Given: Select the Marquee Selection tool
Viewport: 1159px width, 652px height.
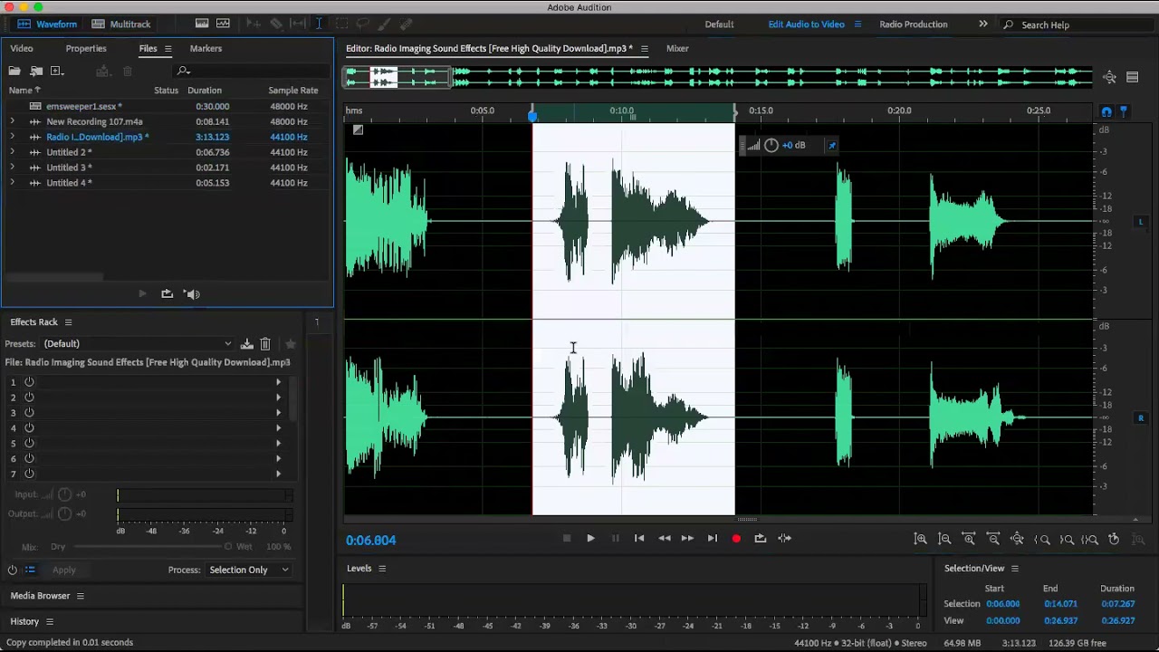Looking at the screenshot, I should [341, 24].
